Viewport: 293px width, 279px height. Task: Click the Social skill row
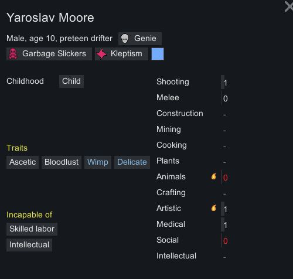pyautogui.click(x=192, y=240)
